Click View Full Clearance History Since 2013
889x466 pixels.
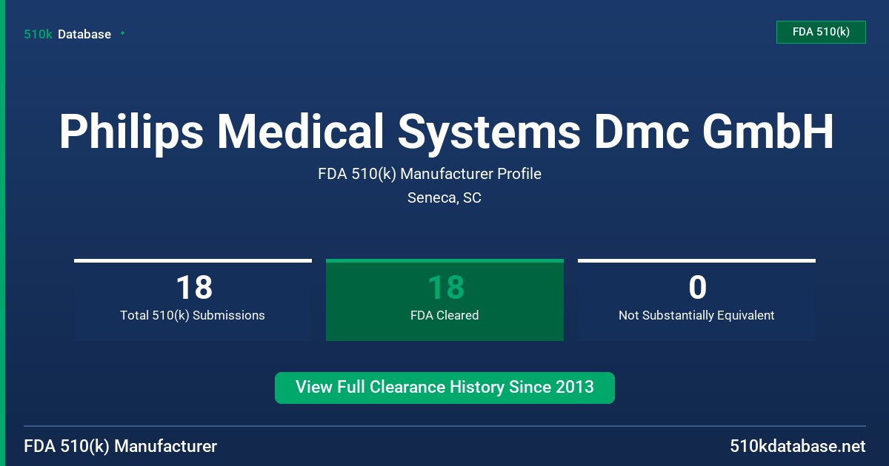click(x=444, y=388)
